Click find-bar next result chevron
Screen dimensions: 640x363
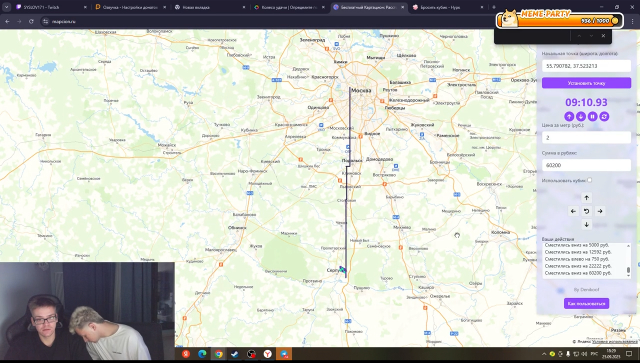coord(591,36)
